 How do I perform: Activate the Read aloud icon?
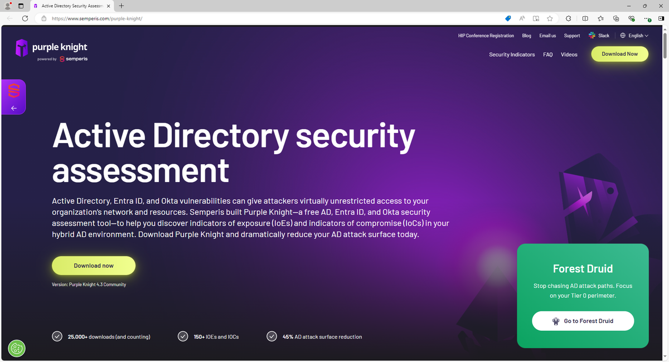[522, 18]
